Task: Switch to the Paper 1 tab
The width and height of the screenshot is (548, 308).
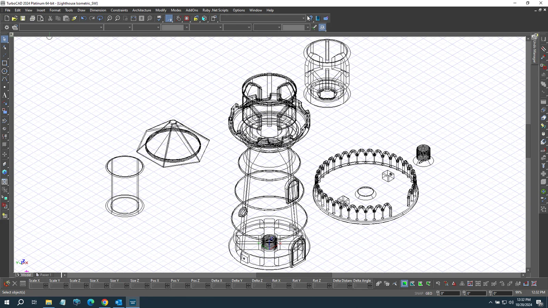Action: tap(44, 275)
